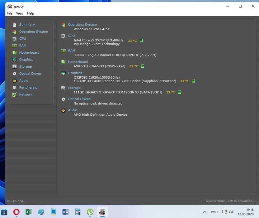Click the Audio heading link in summary
The height and width of the screenshot is (218, 259).
[73, 110]
